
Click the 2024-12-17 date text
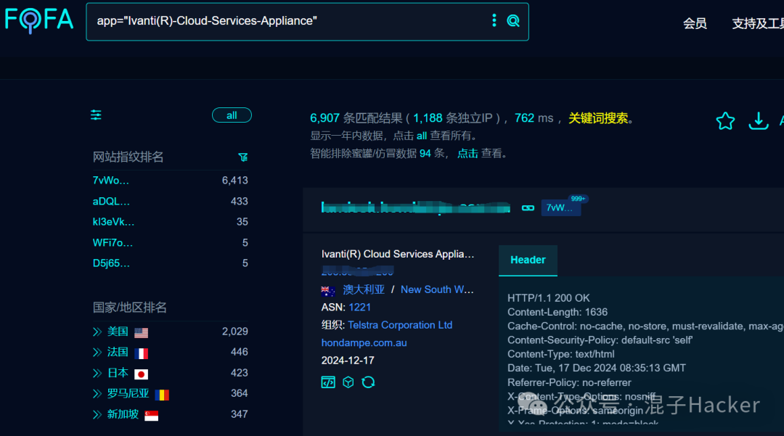click(348, 361)
